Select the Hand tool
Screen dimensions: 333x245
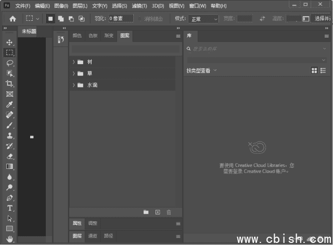9,239
